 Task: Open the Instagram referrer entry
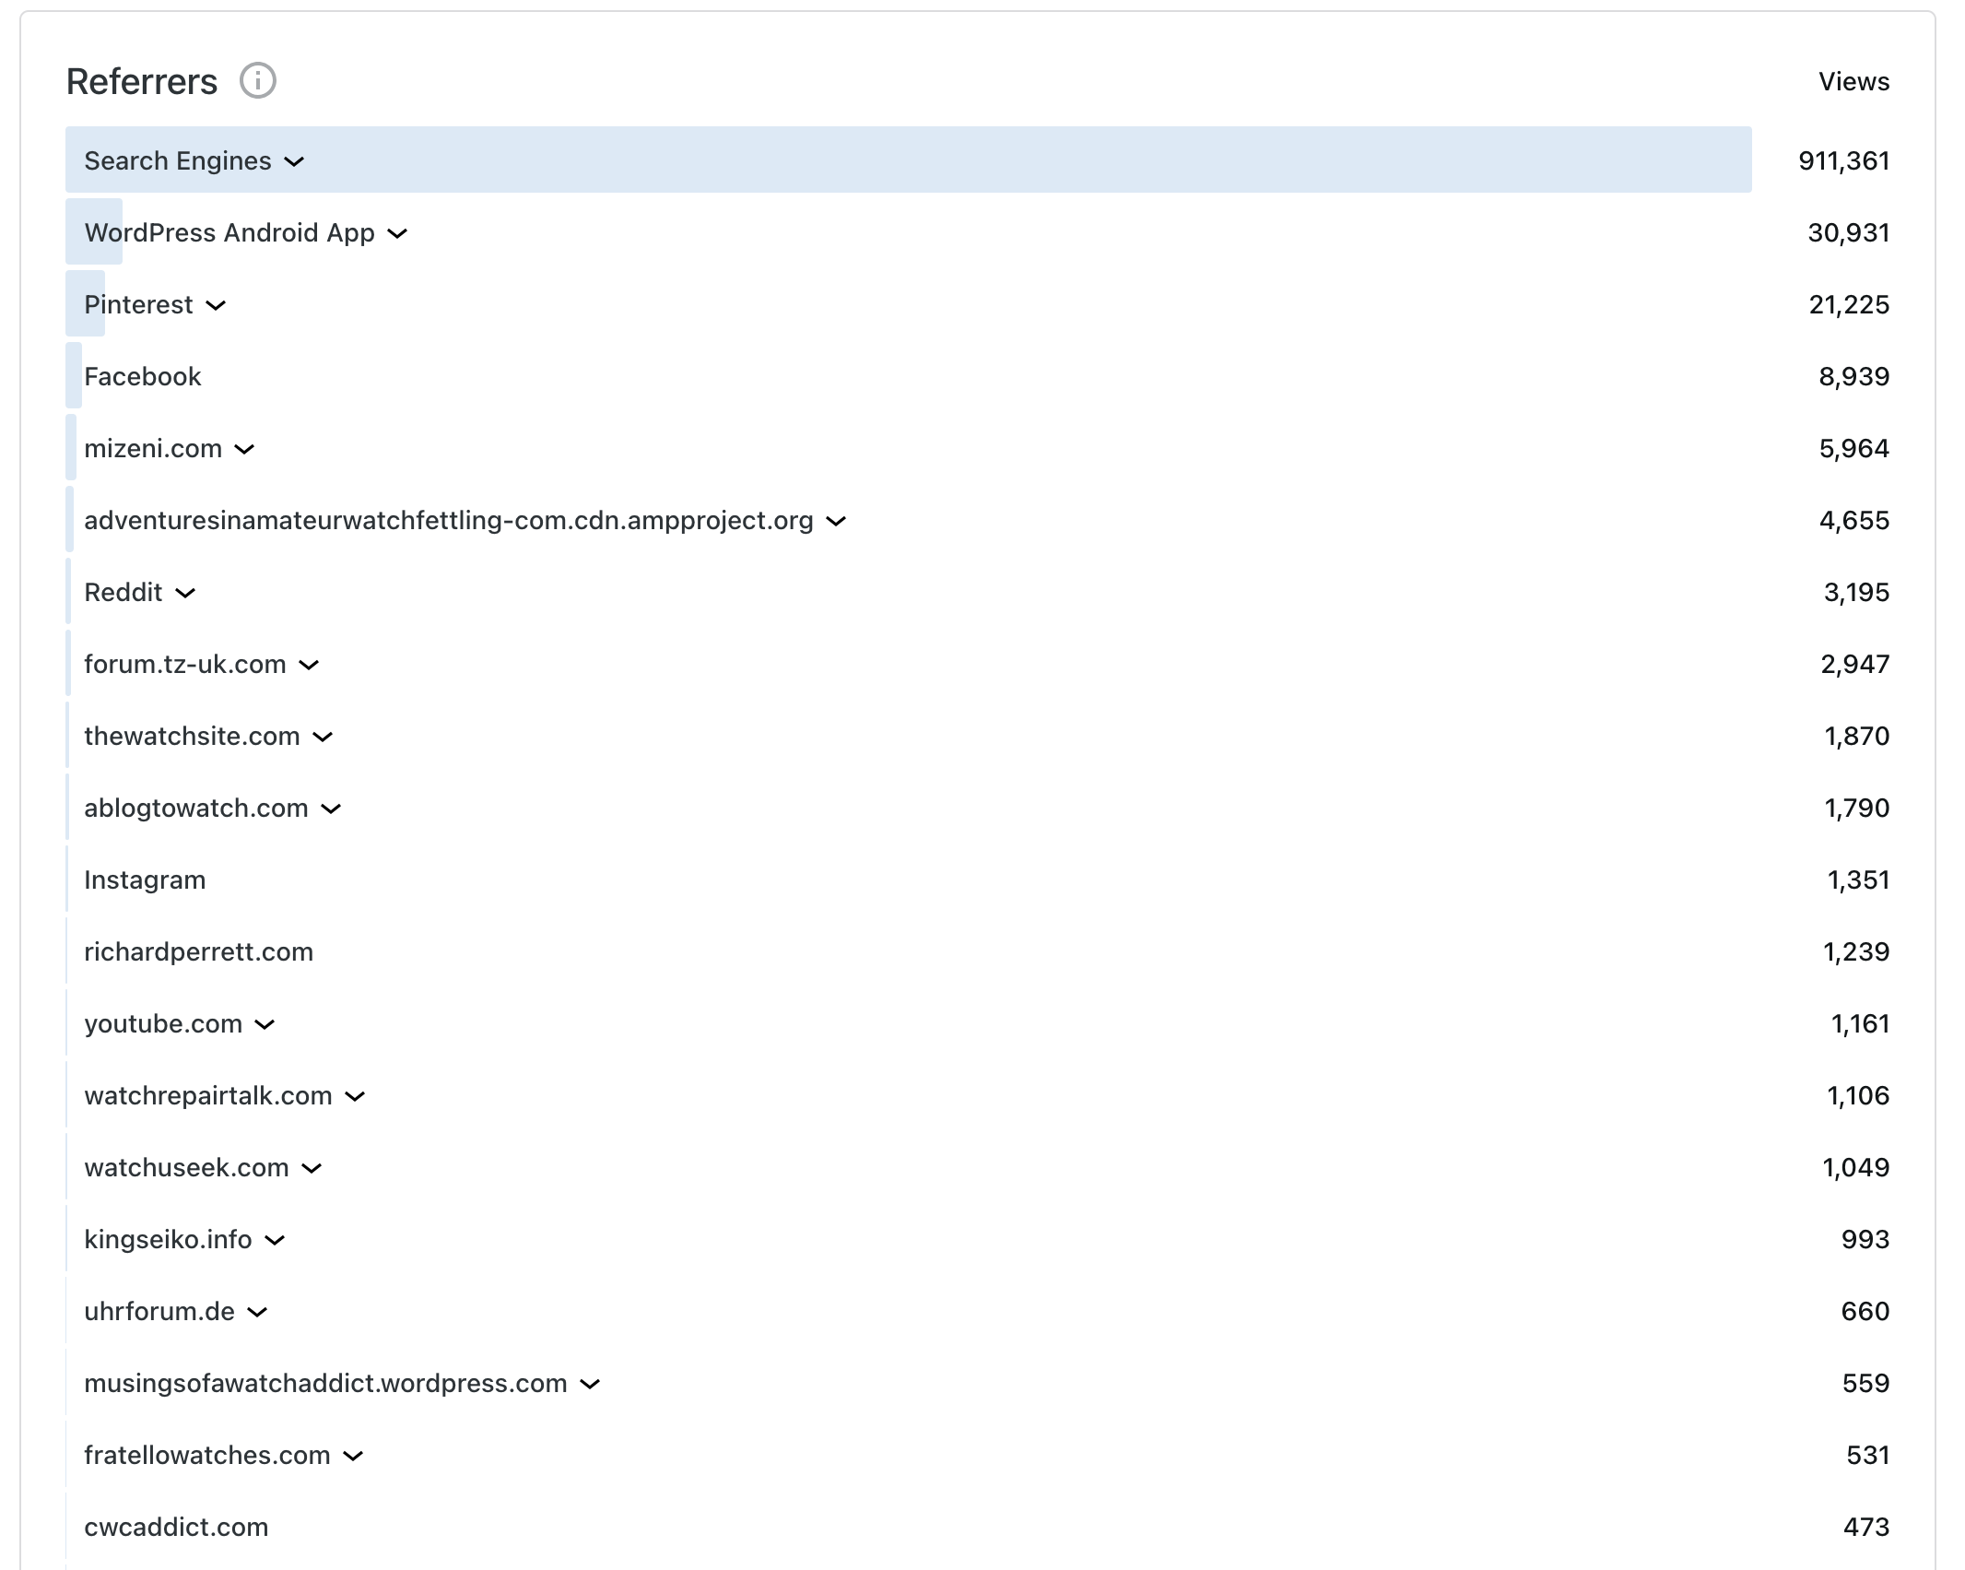click(145, 879)
